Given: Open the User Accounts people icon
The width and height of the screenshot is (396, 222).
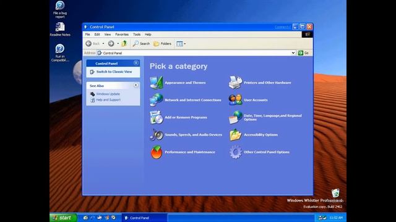Looking at the screenshot, I should [235, 100].
